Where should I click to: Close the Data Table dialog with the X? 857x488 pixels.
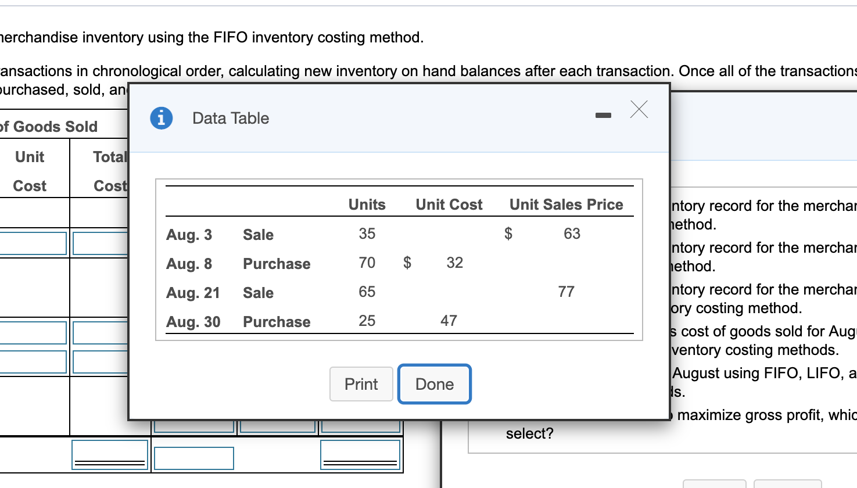(639, 109)
